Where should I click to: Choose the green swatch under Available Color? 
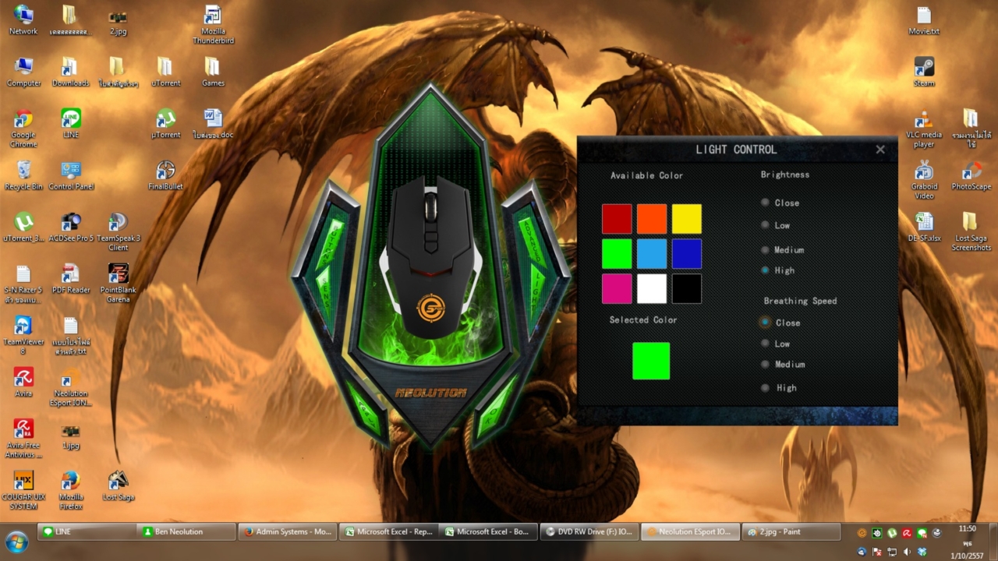pyautogui.click(x=617, y=254)
